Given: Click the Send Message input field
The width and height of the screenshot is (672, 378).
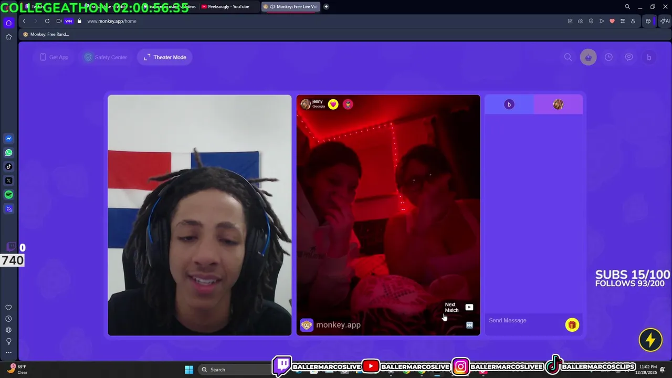Looking at the screenshot, I should click(x=524, y=321).
